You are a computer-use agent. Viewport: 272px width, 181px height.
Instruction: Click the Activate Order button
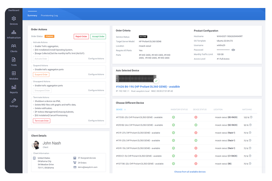tap(41, 59)
